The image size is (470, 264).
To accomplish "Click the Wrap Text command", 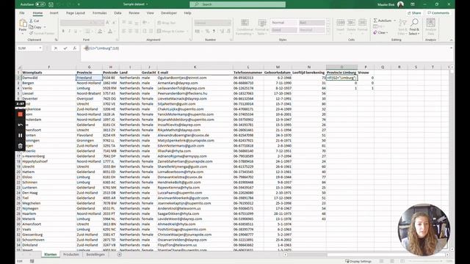I will coord(167,23).
